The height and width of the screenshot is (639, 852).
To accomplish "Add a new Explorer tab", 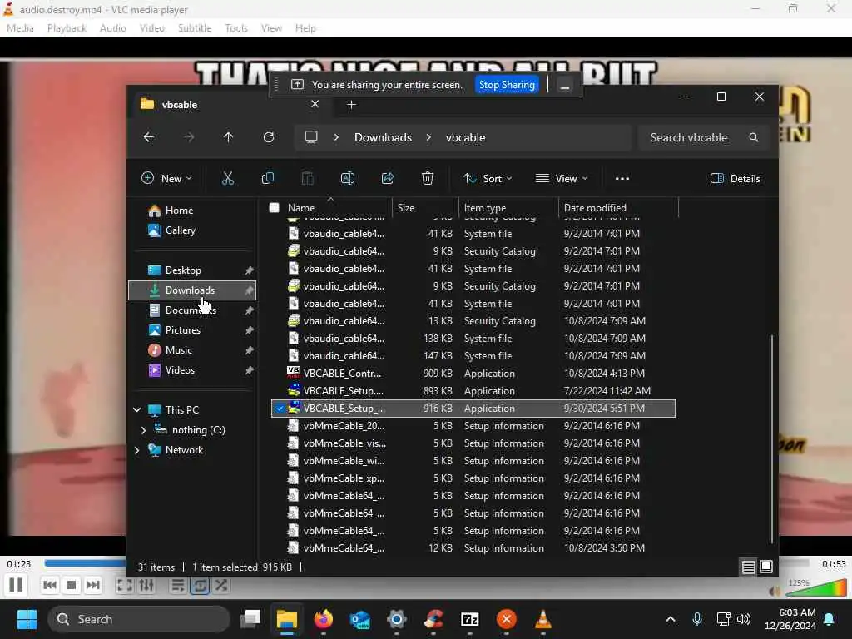I will 352,104.
